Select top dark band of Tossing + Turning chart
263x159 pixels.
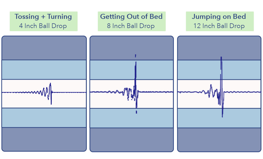point(44,48)
